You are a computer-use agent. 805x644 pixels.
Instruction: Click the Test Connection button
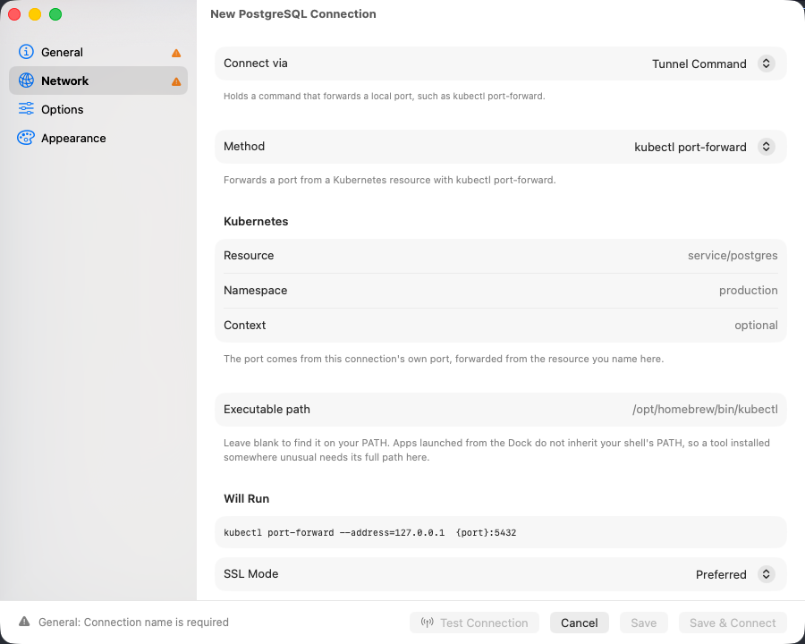pyautogui.click(x=474, y=623)
